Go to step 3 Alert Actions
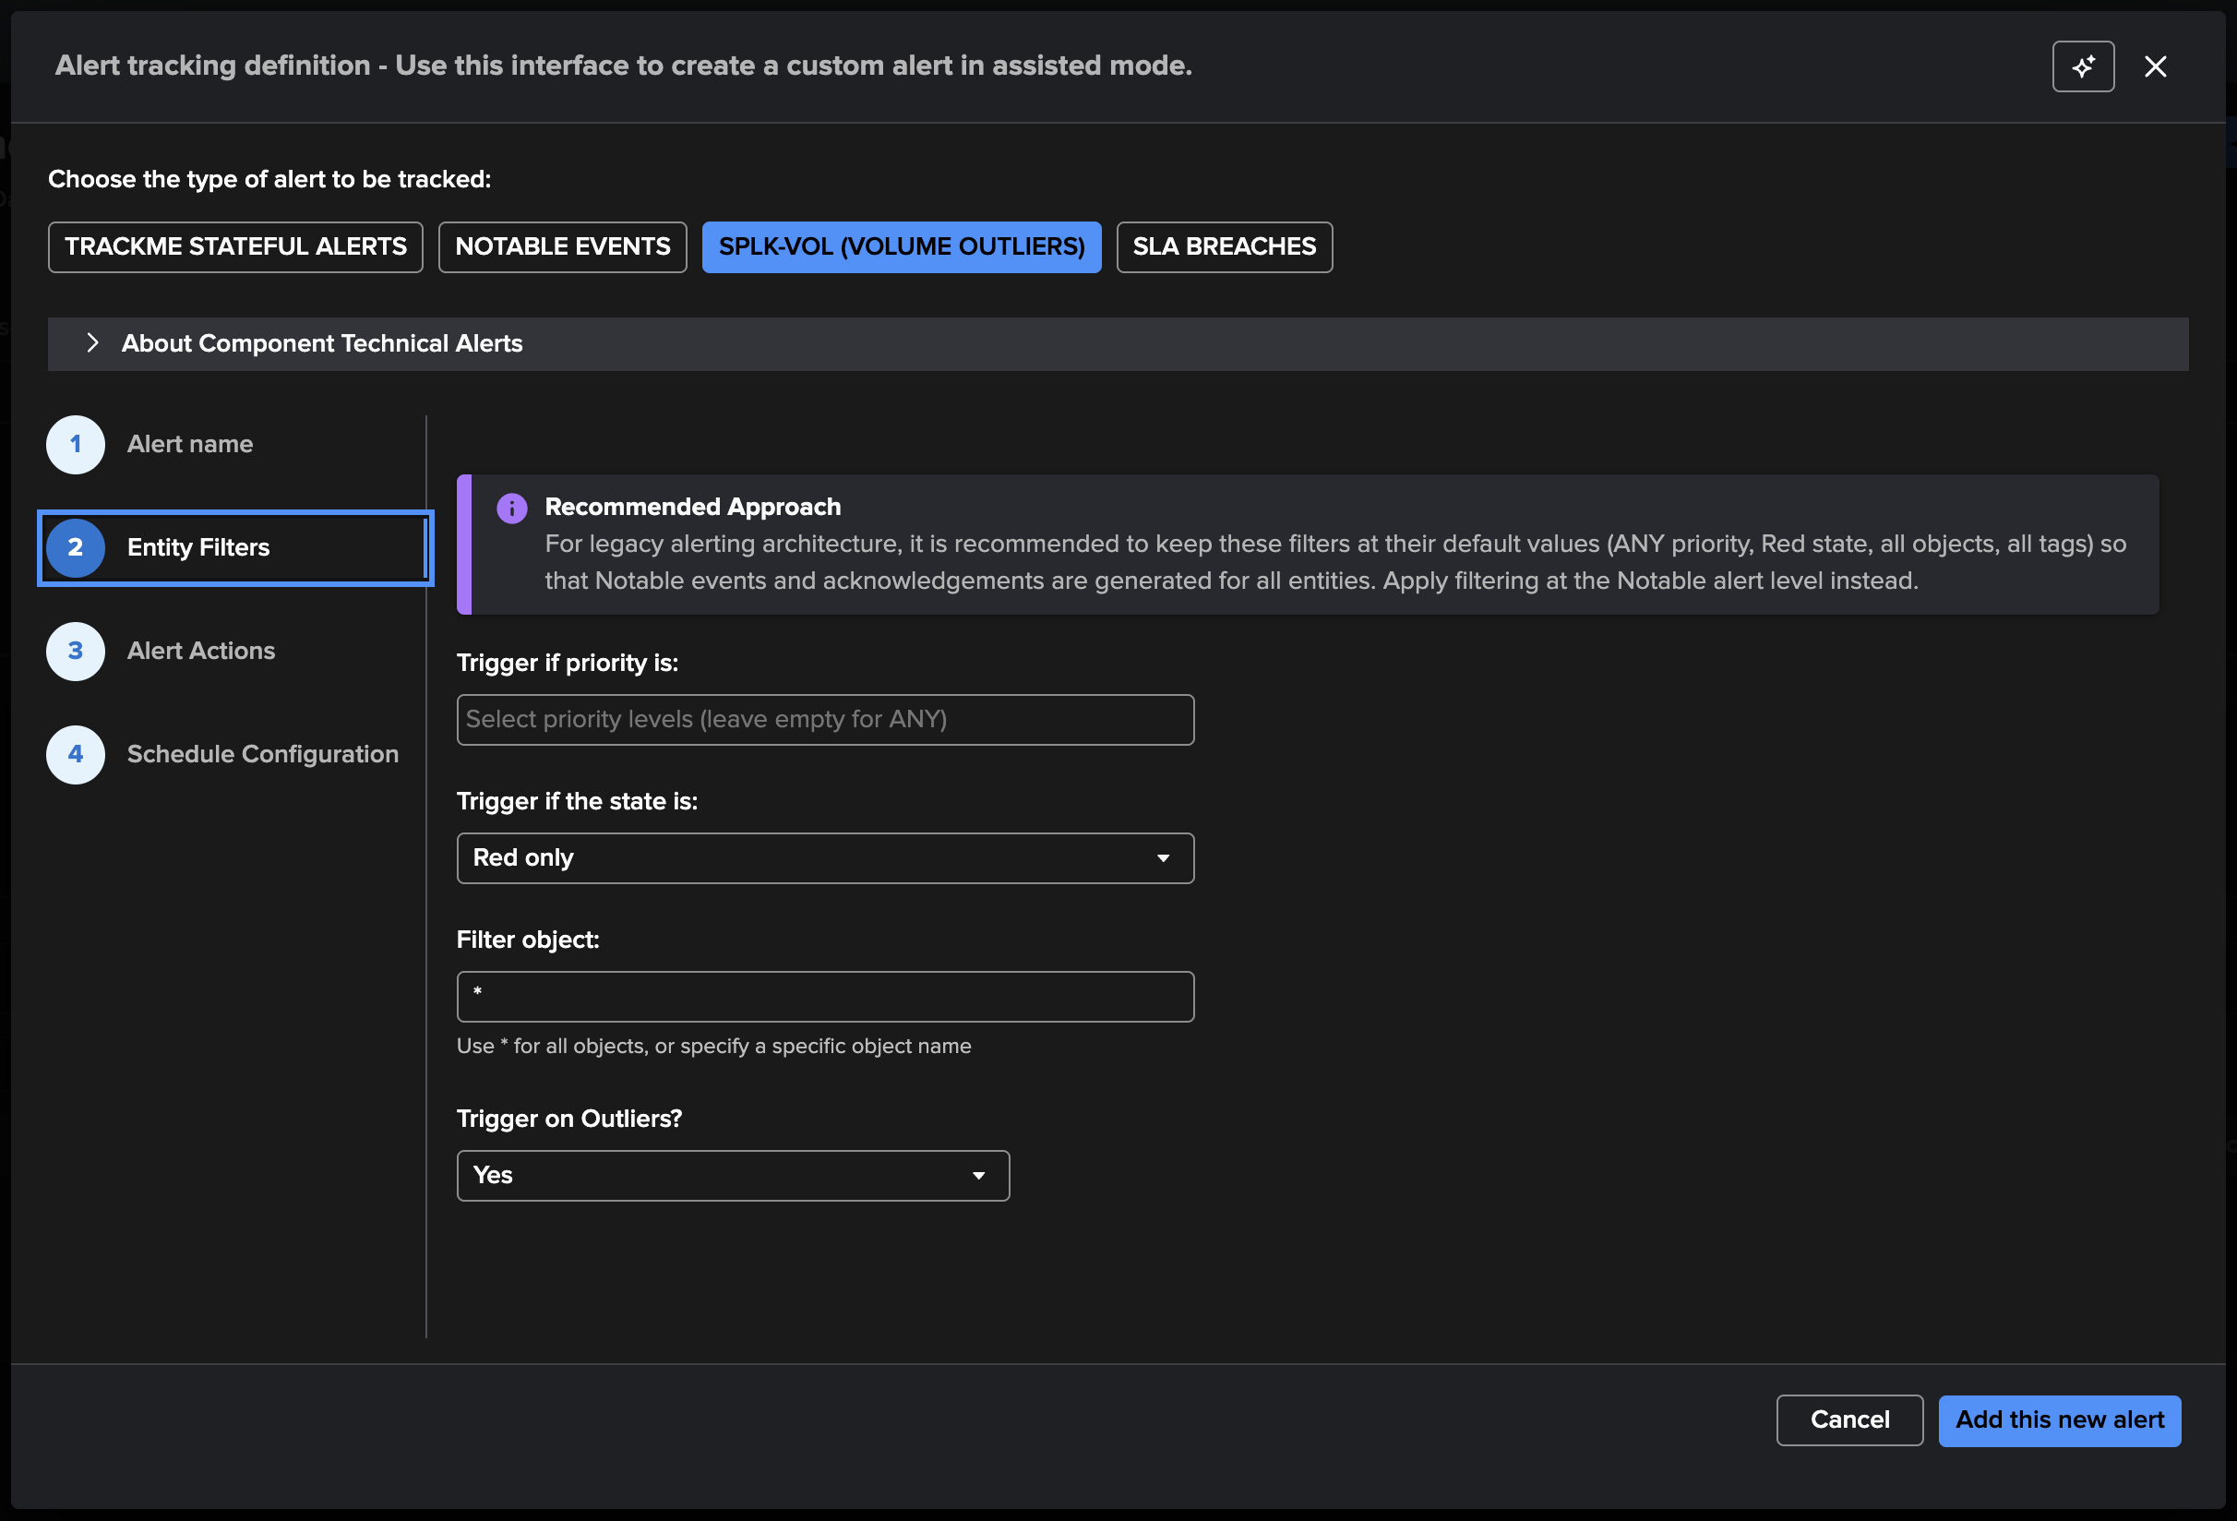The height and width of the screenshot is (1521, 2237). pyautogui.click(x=161, y=652)
